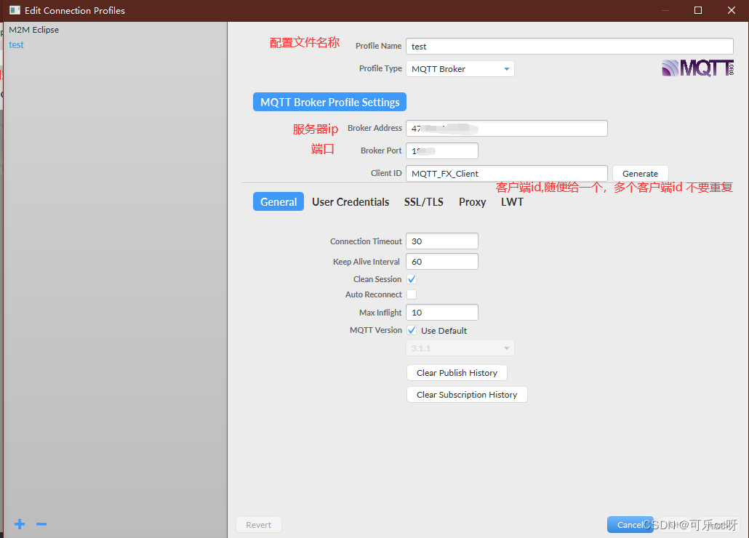The width and height of the screenshot is (749, 538).
Task: Open the User Credentials tab
Action: (351, 202)
